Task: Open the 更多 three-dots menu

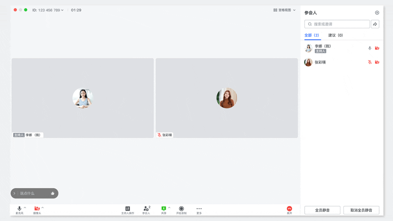Action: tap(199, 209)
